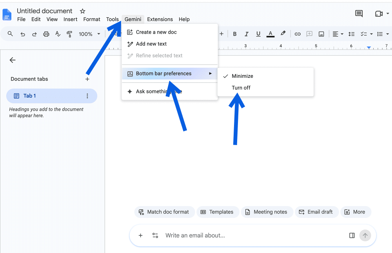Open the Tools menu
The image size is (392, 253).
click(x=112, y=19)
